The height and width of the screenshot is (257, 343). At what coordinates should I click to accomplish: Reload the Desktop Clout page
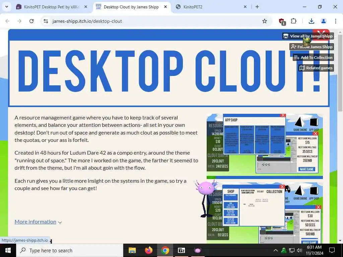pyautogui.click(x=31, y=21)
